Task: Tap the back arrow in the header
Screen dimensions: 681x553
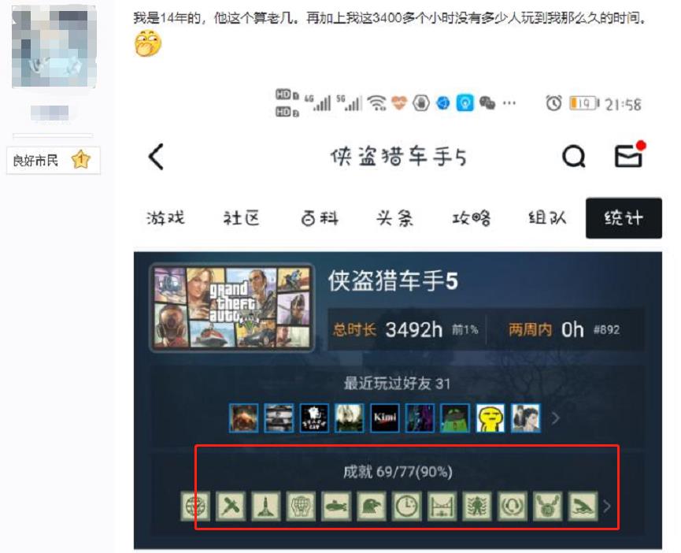Action: (157, 157)
